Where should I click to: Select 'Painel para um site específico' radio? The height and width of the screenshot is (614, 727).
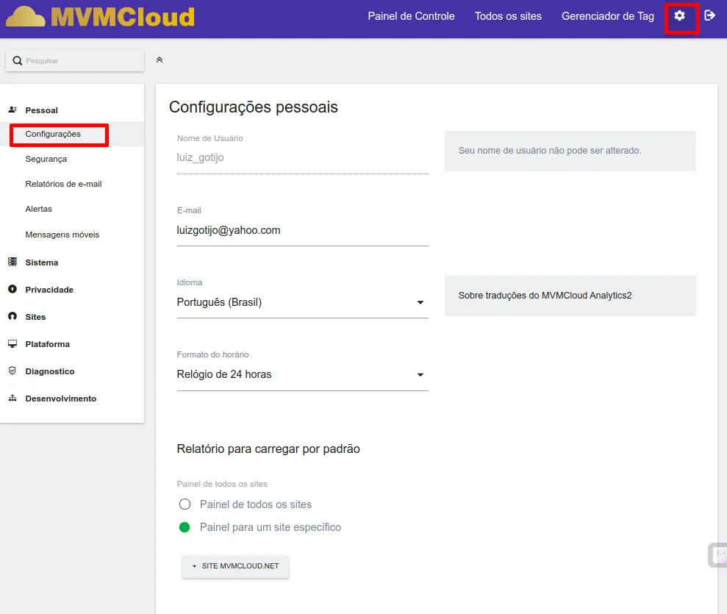tap(185, 527)
